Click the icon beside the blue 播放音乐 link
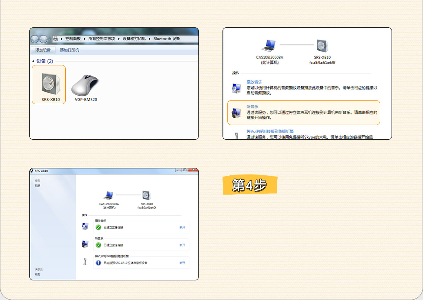 [x=236, y=87]
